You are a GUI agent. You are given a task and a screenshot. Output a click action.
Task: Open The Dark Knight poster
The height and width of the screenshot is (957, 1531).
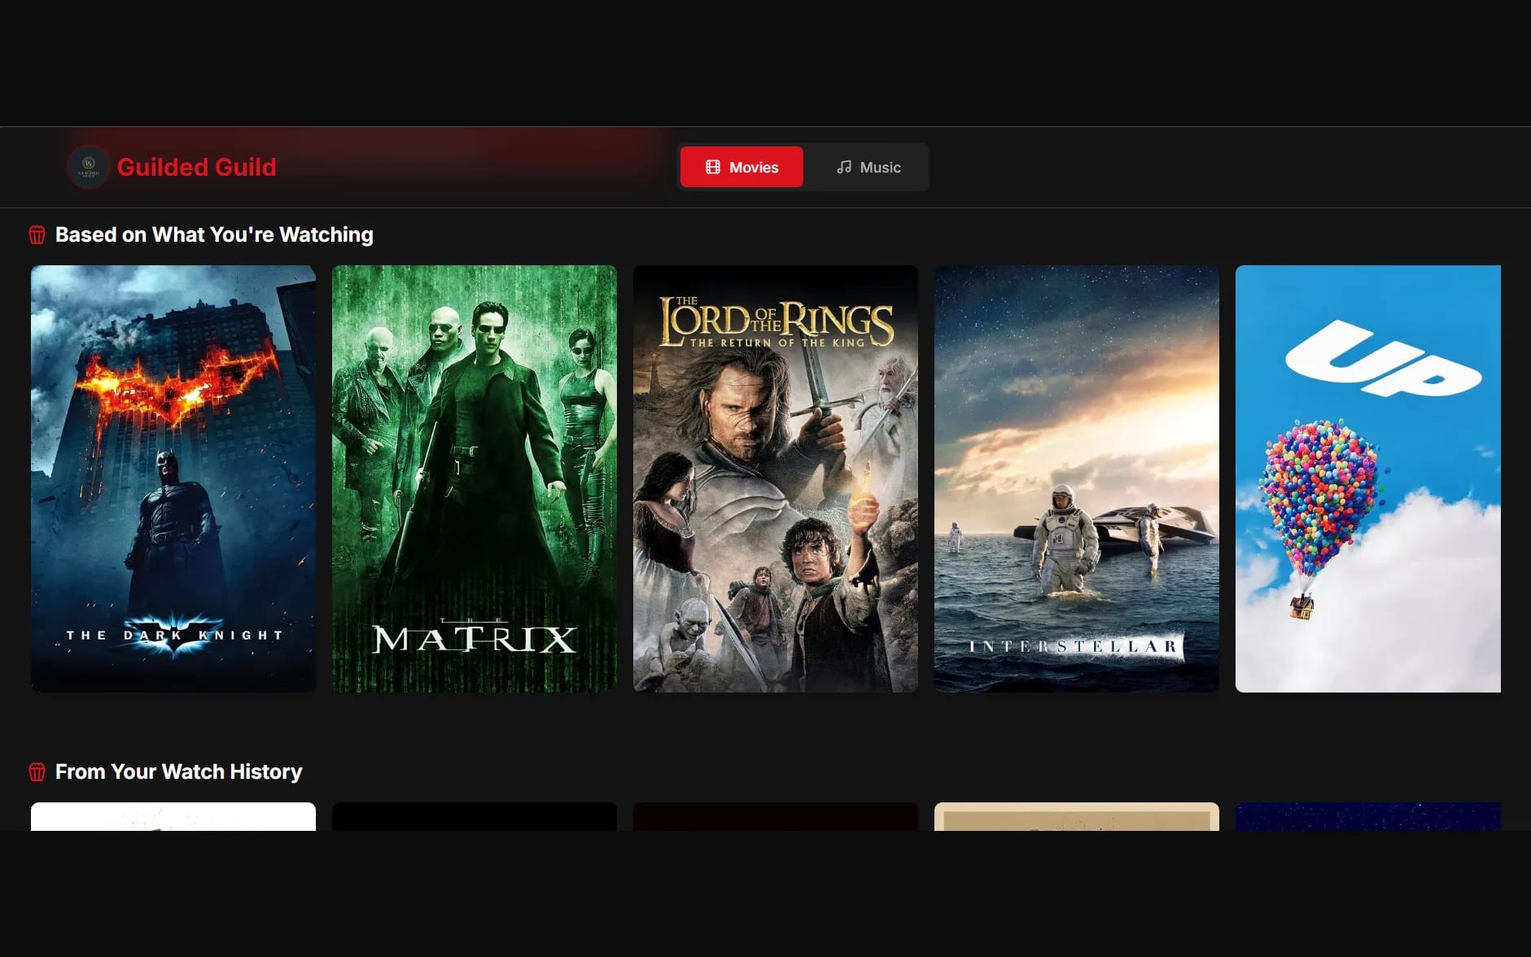tap(173, 478)
